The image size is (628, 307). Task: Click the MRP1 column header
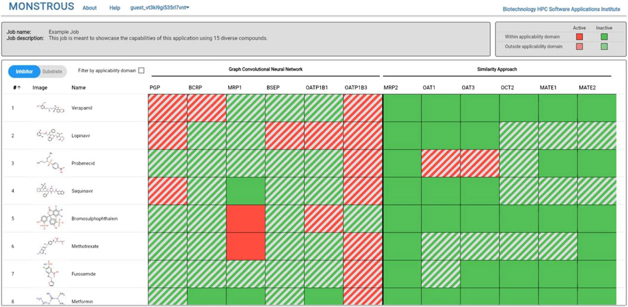point(234,88)
